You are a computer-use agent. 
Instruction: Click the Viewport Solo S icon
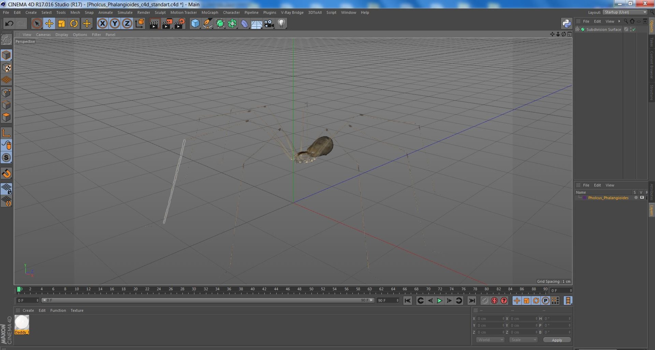(x=6, y=158)
